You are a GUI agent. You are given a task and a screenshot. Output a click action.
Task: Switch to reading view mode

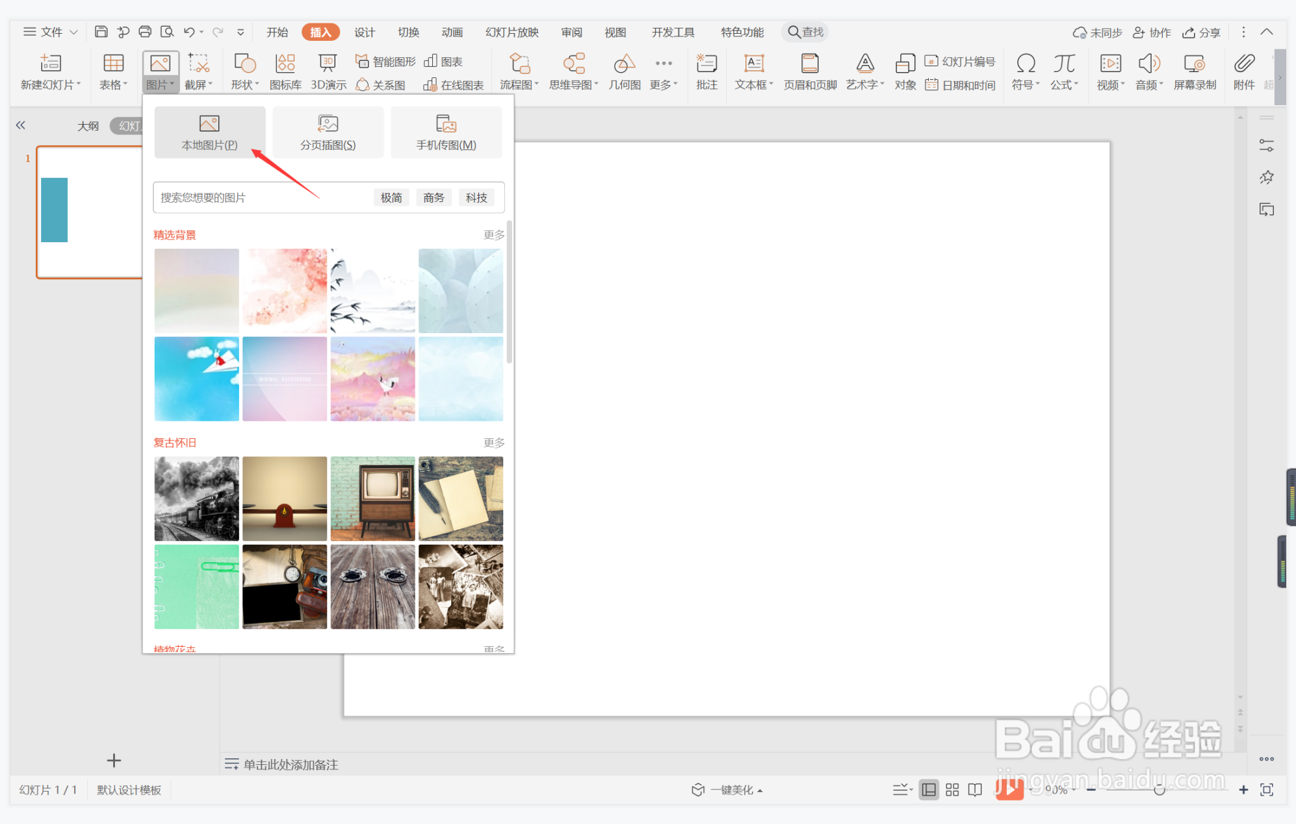(x=975, y=790)
